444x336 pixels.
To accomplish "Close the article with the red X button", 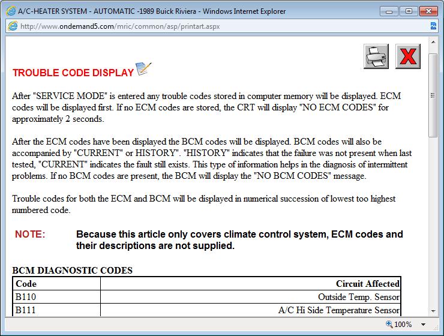I will (408, 56).
